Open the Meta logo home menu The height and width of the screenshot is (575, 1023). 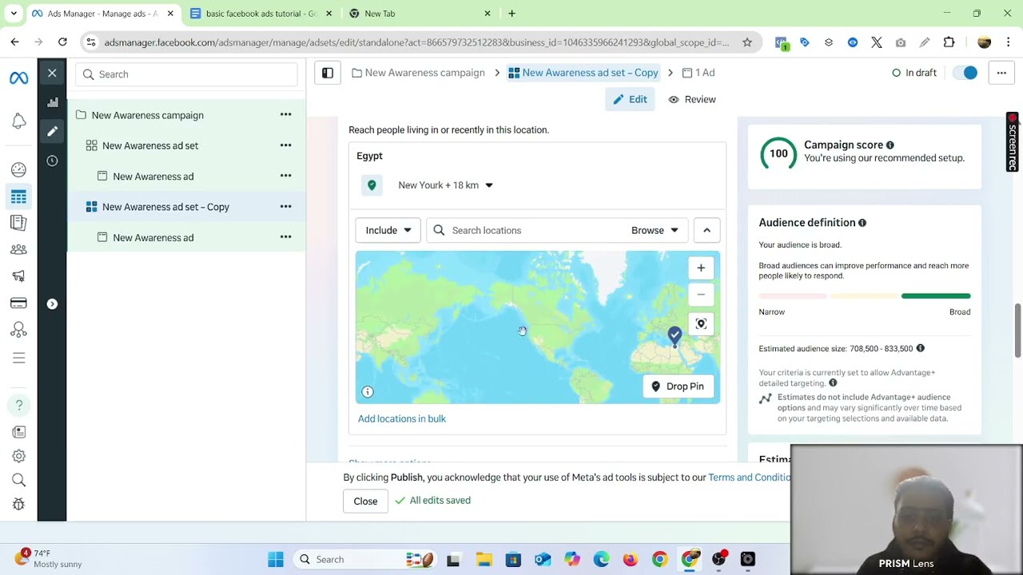point(18,77)
